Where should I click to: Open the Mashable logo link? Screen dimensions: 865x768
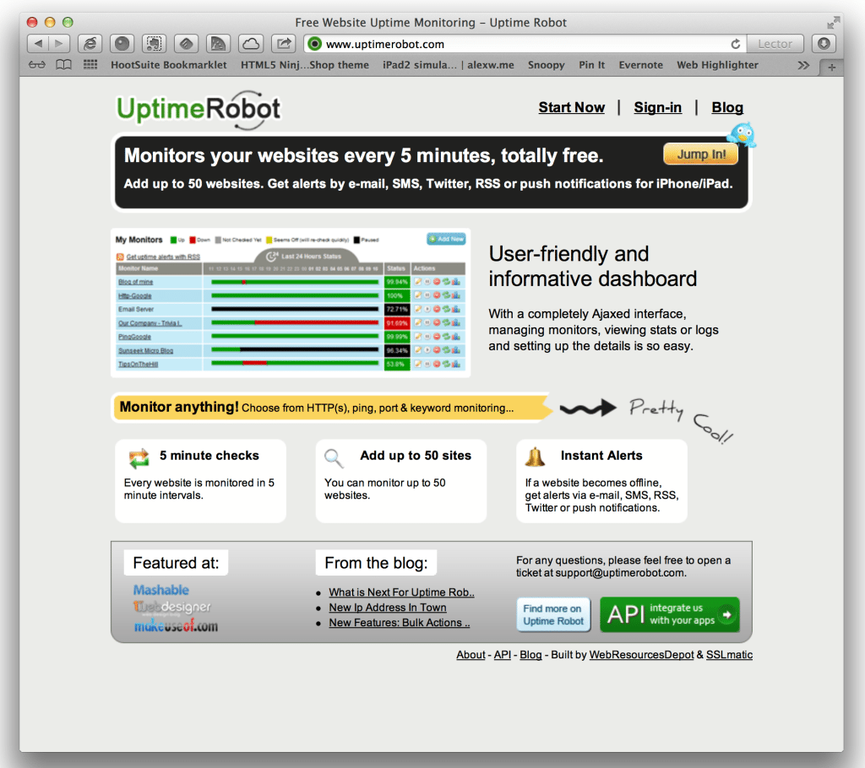click(161, 591)
